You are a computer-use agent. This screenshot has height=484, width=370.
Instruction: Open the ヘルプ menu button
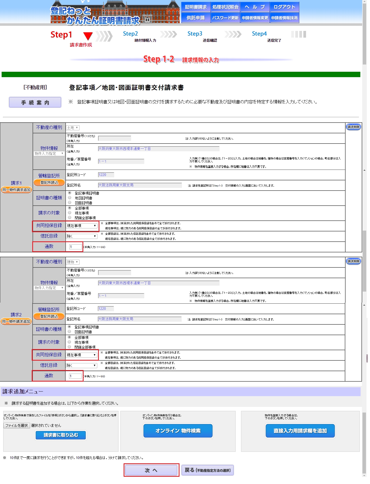point(255,7)
